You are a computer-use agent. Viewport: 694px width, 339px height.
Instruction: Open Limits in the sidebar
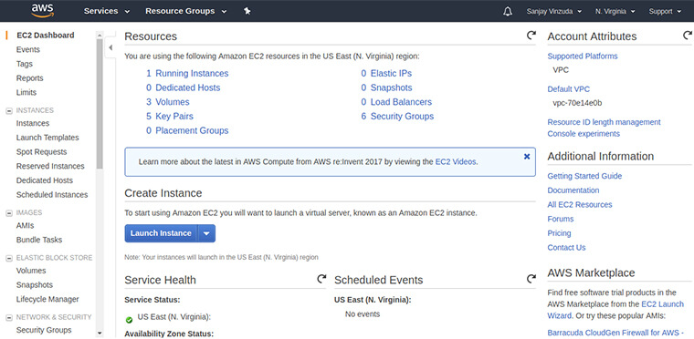26,92
